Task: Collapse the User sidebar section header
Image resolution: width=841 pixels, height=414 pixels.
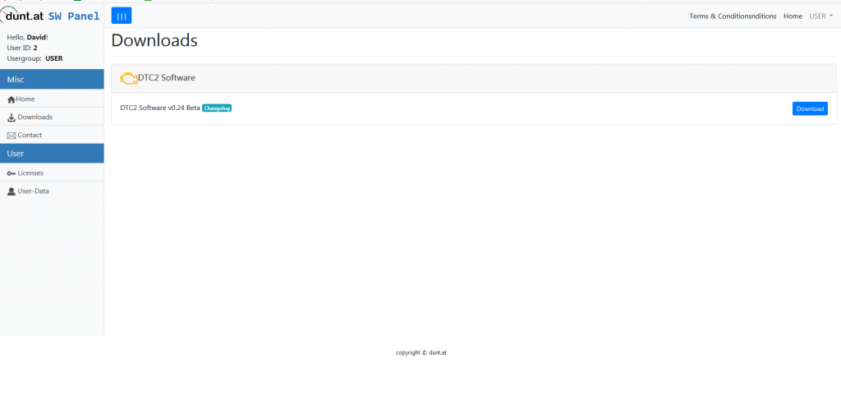Action: click(52, 154)
